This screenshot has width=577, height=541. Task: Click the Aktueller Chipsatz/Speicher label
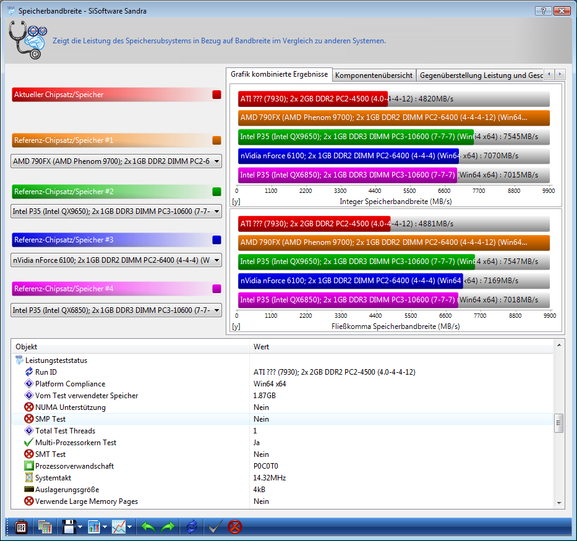click(59, 95)
